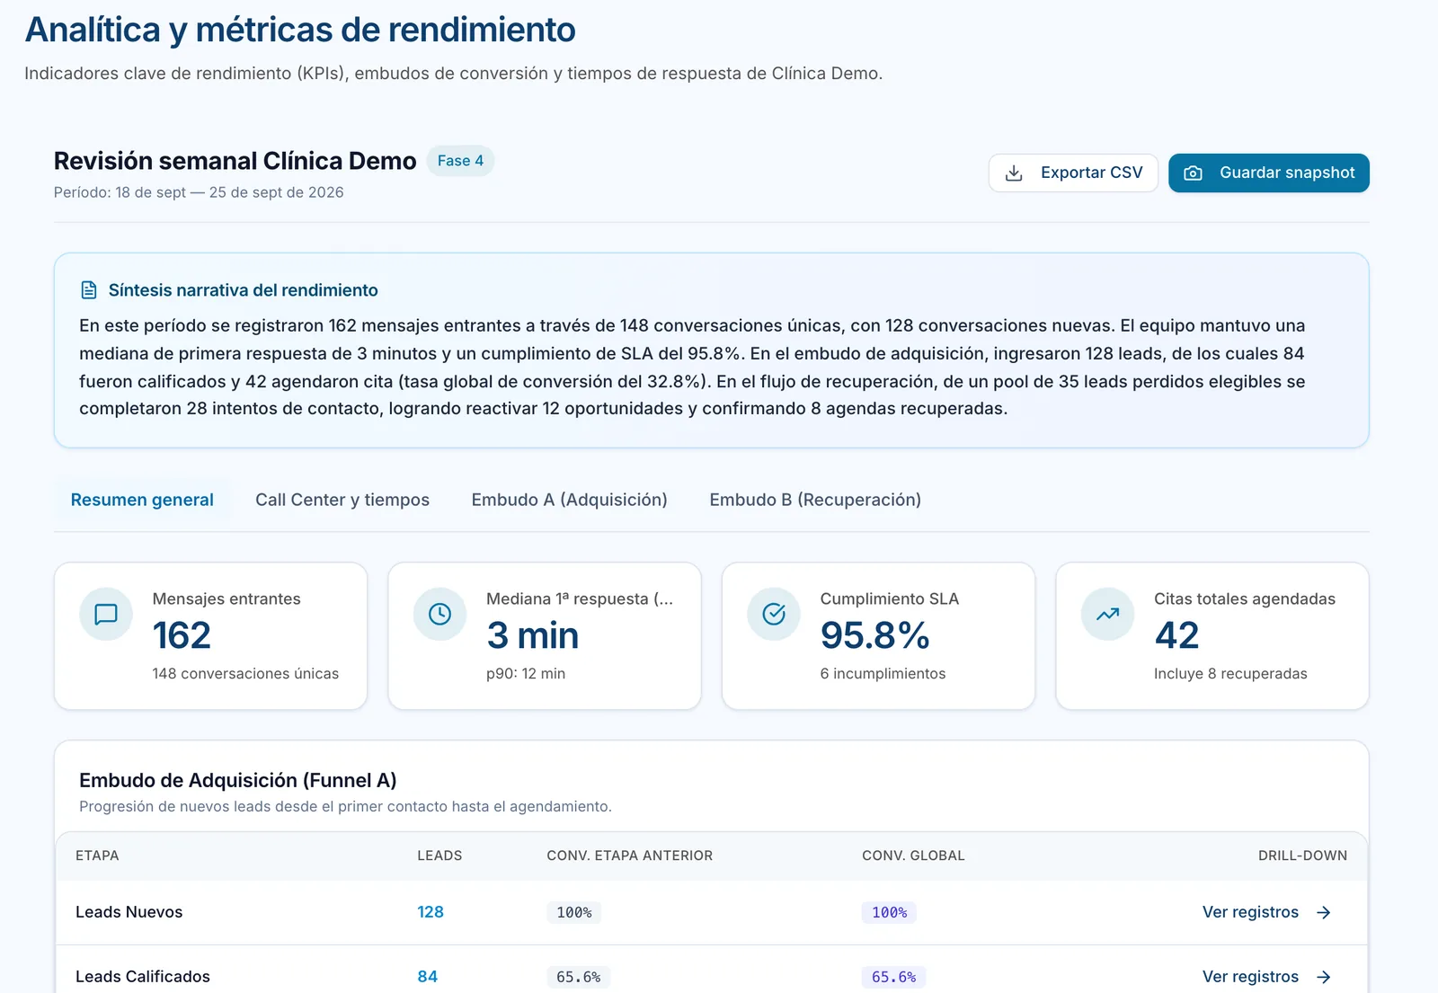Click the Embudo de Adquisición (Funnel A) heading
This screenshot has height=993, width=1438.
click(237, 780)
